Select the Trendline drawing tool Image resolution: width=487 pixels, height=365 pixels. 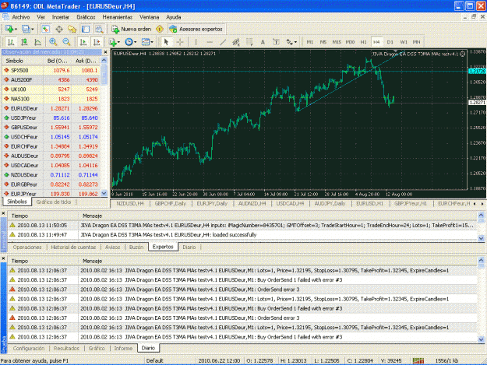pos(223,42)
